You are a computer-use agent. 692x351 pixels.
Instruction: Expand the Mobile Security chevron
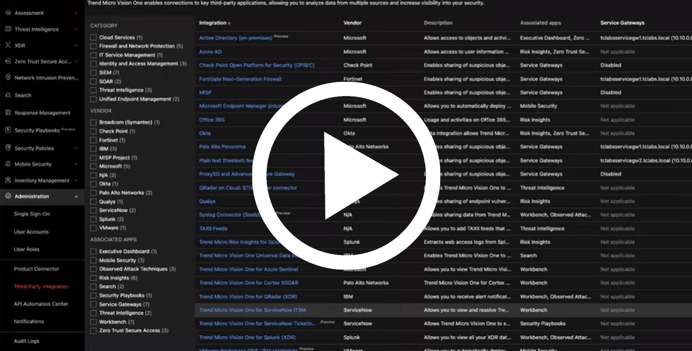[76, 164]
